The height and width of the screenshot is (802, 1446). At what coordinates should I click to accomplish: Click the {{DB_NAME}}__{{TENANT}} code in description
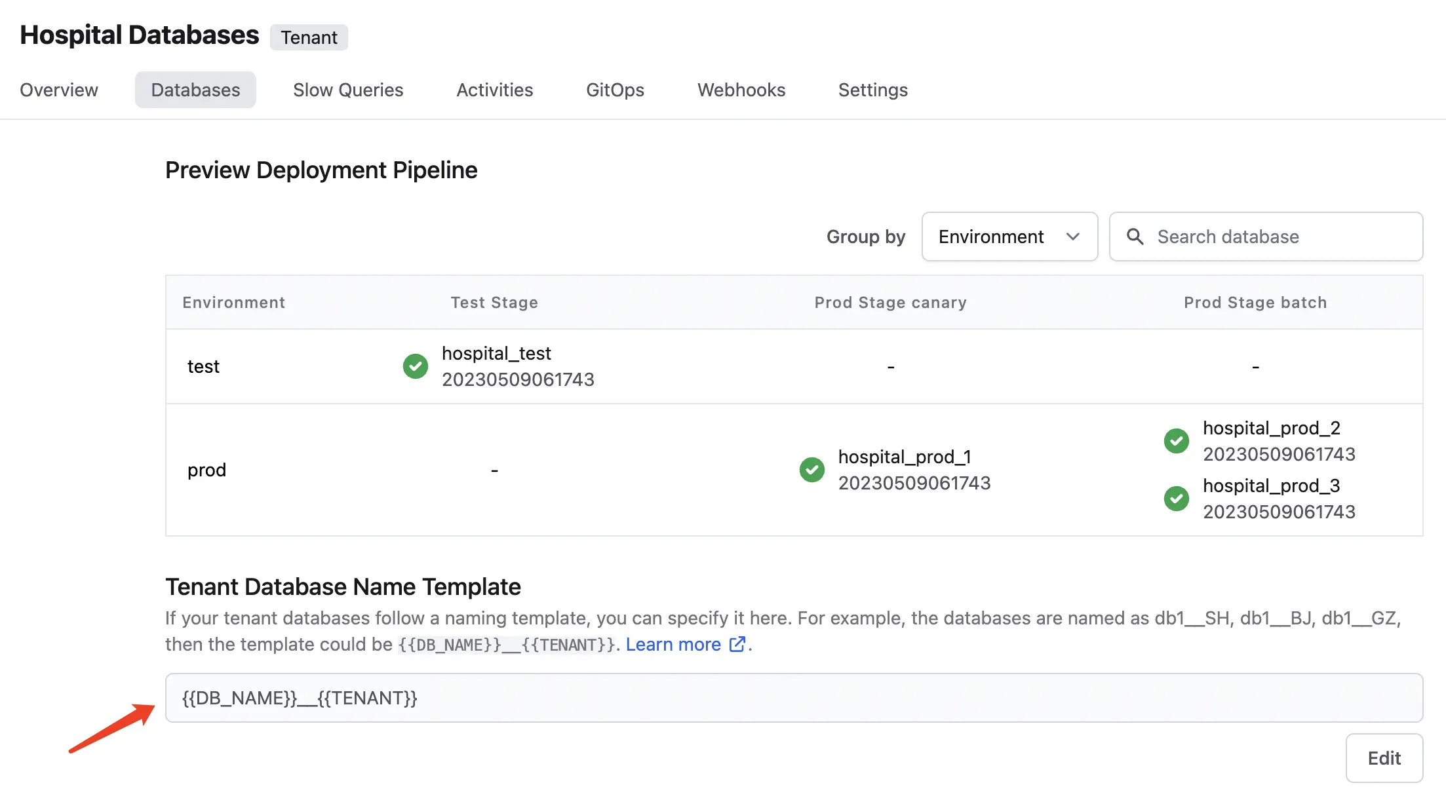click(507, 645)
